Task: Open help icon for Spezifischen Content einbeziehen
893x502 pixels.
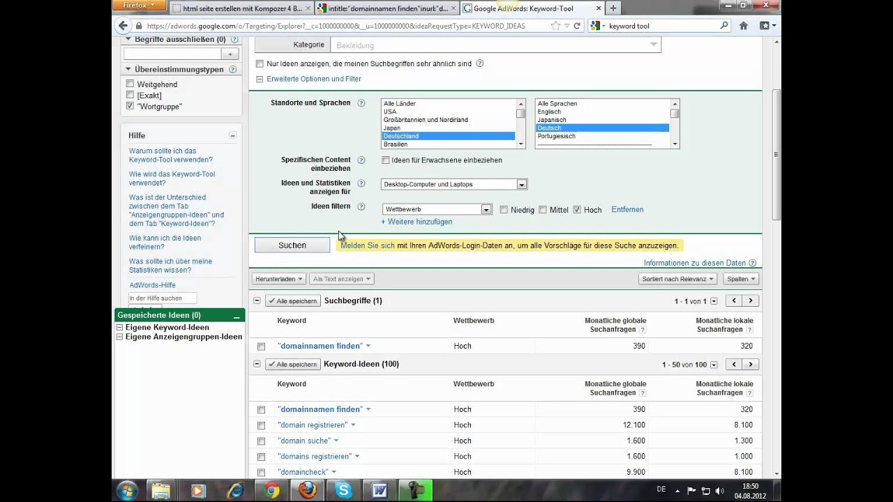Action: click(x=361, y=160)
